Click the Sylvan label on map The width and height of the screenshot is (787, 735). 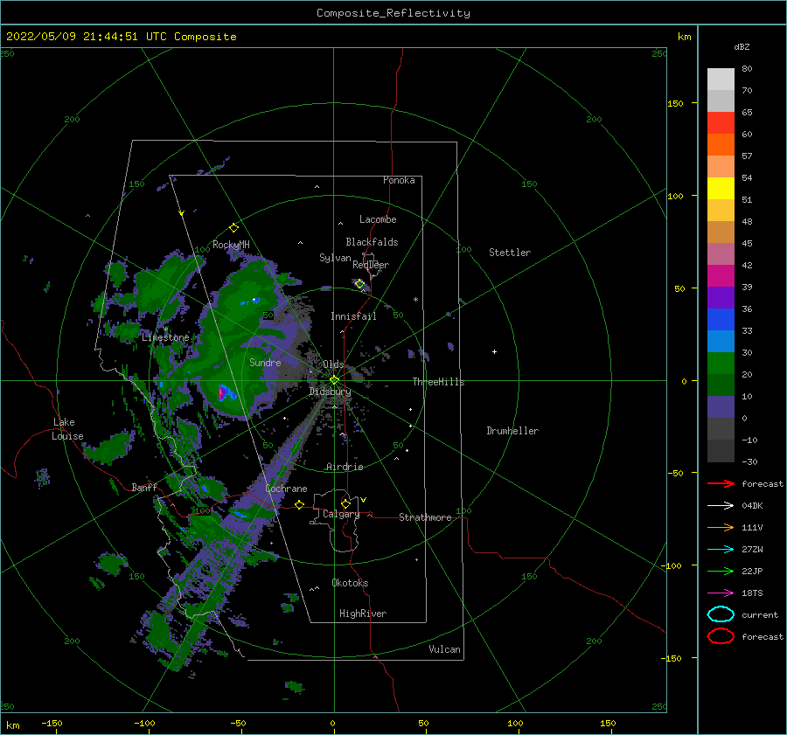point(335,258)
